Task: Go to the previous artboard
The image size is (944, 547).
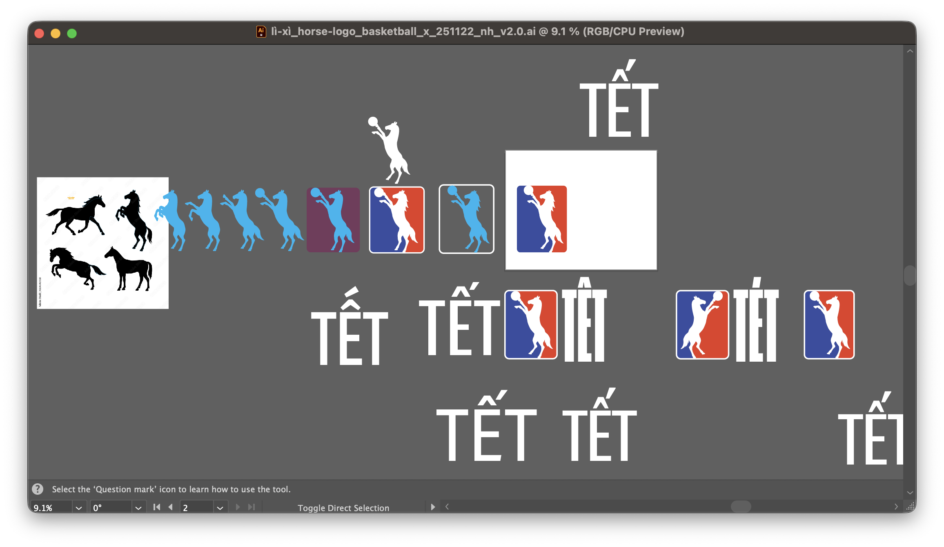Action: [x=171, y=507]
